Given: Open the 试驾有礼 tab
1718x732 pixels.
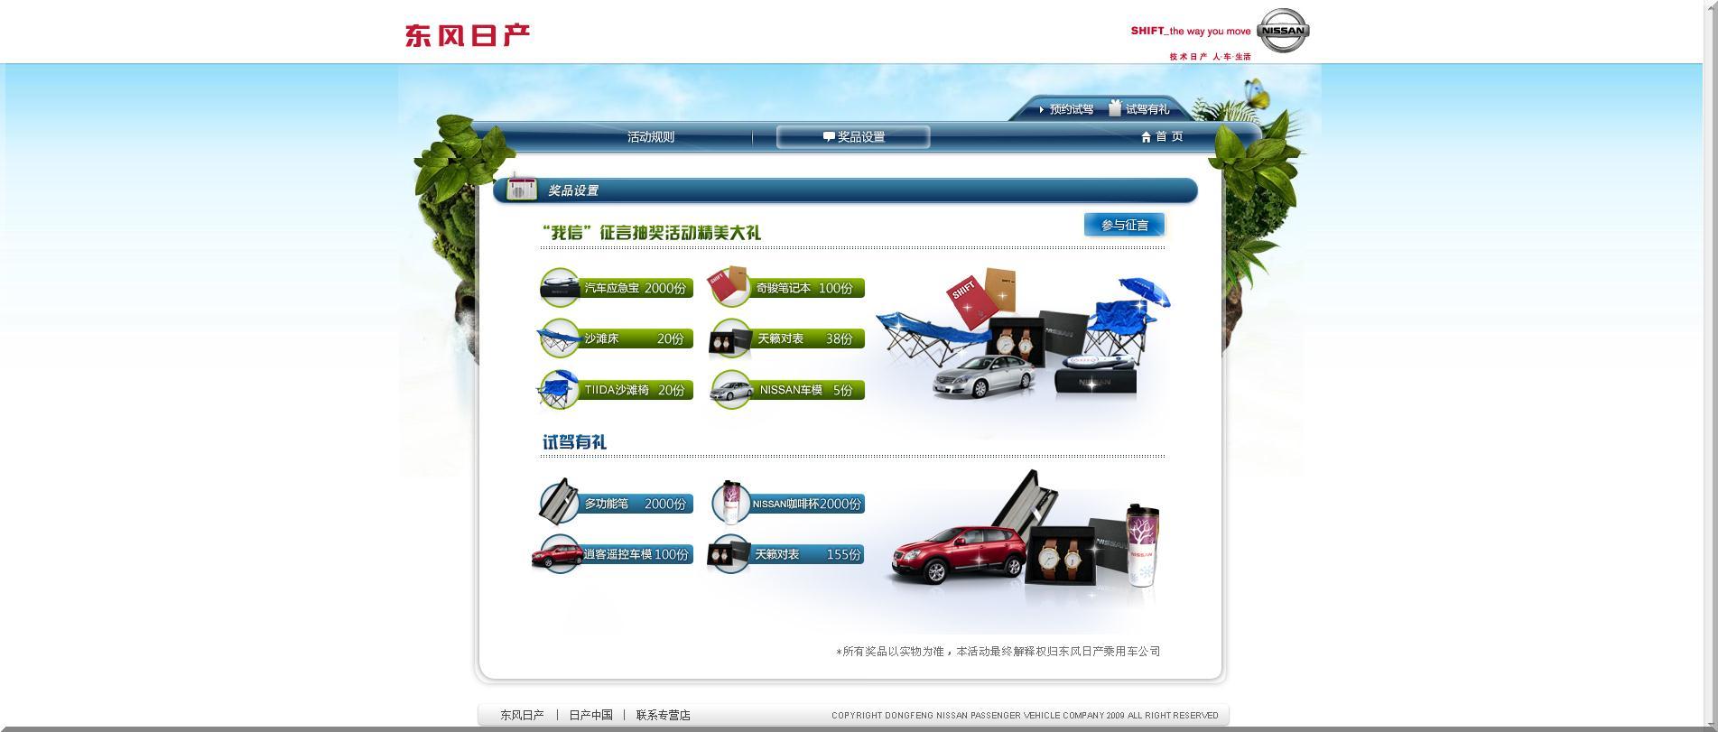Looking at the screenshot, I should [1147, 109].
